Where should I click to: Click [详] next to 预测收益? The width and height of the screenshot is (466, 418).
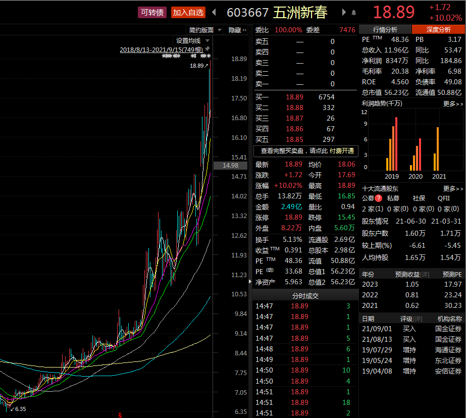click(425, 275)
